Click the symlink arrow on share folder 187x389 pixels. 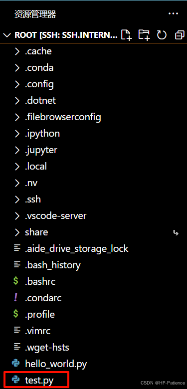point(176,233)
